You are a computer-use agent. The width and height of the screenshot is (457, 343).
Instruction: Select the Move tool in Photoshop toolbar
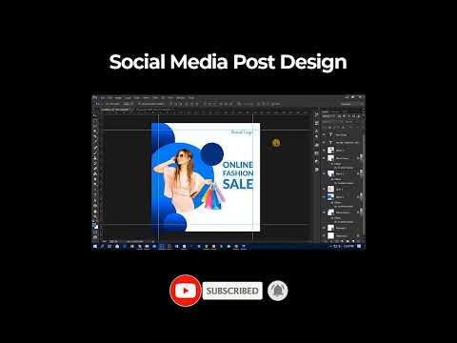(x=95, y=115)
